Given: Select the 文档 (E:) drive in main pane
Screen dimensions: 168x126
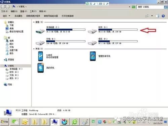Looking at the screenshot, I should [x=60, y=41].
